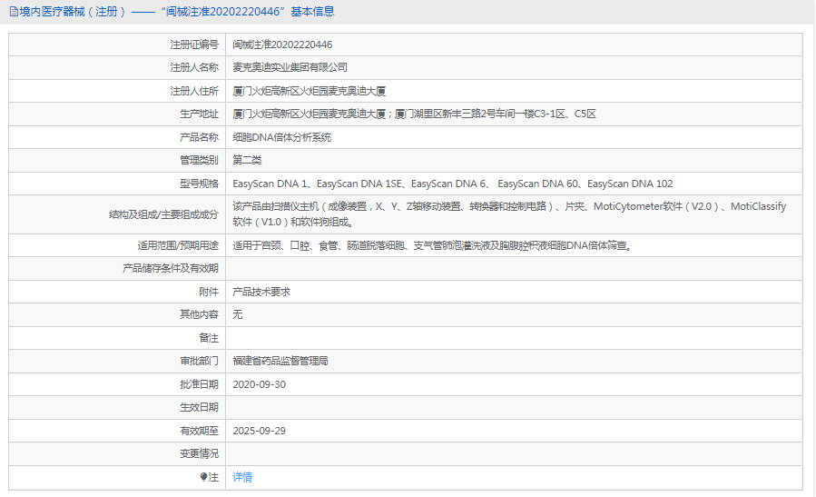Viewport: 816px width, 497px height.
Task: Click expiry date 2025-09-29
Action: click(260, 431)
